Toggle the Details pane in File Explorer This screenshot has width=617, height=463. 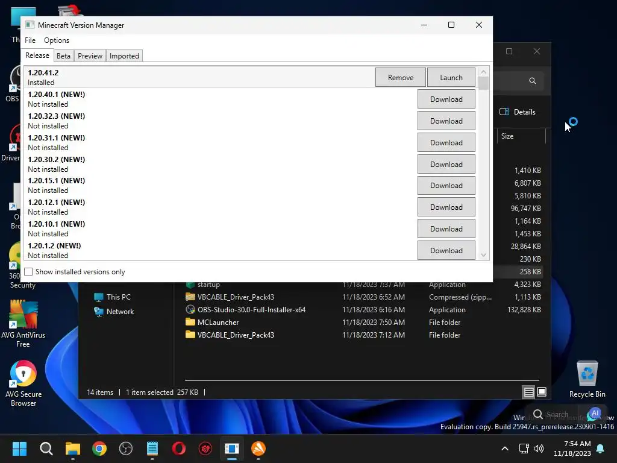click(x=518, y=112)
